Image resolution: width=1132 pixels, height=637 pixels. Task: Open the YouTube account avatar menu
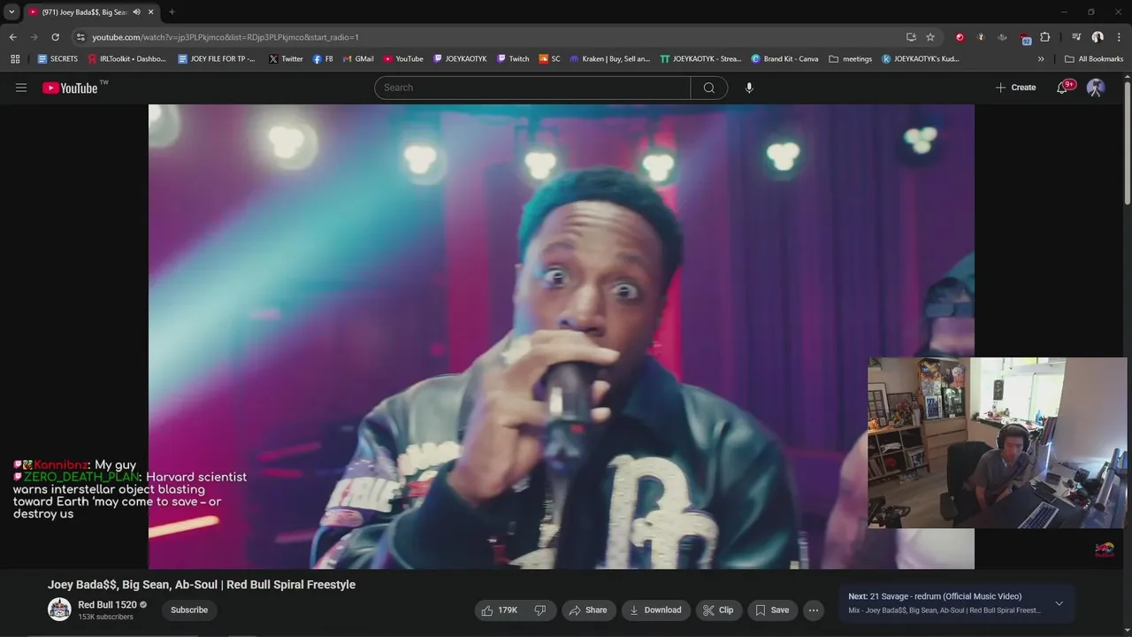1096,88
